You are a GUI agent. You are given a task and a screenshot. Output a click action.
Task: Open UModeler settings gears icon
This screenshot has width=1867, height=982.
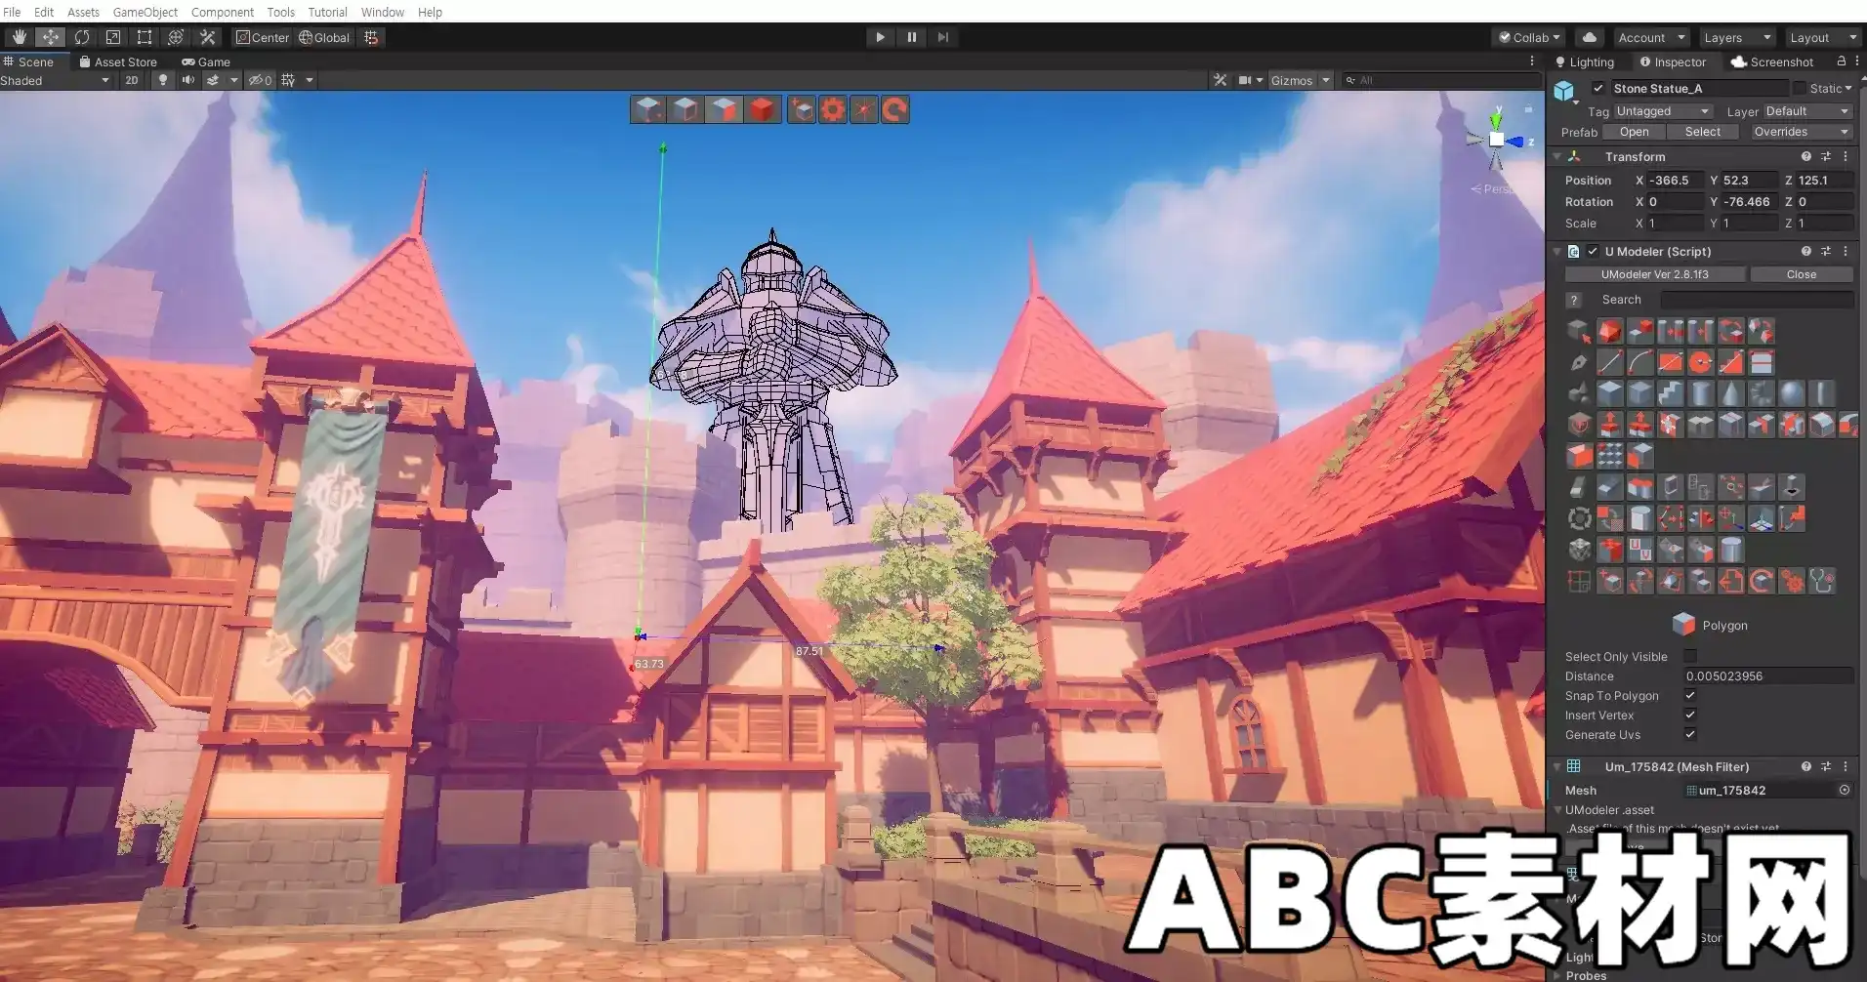click(x=1792, y=581)
